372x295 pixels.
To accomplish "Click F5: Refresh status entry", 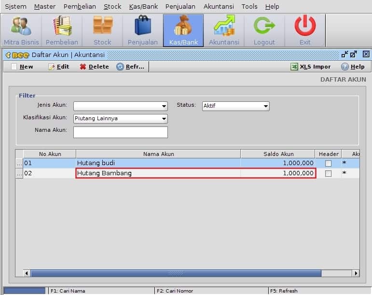I will coord(284,291).
